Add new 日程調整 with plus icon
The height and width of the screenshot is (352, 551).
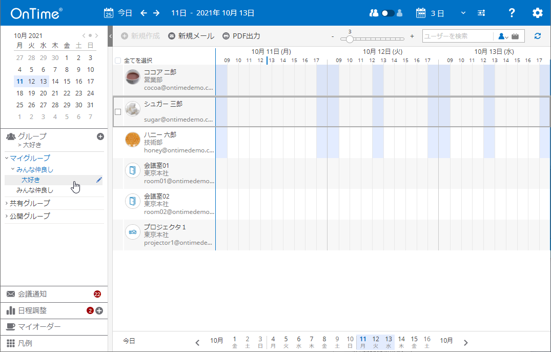(99, 310)
